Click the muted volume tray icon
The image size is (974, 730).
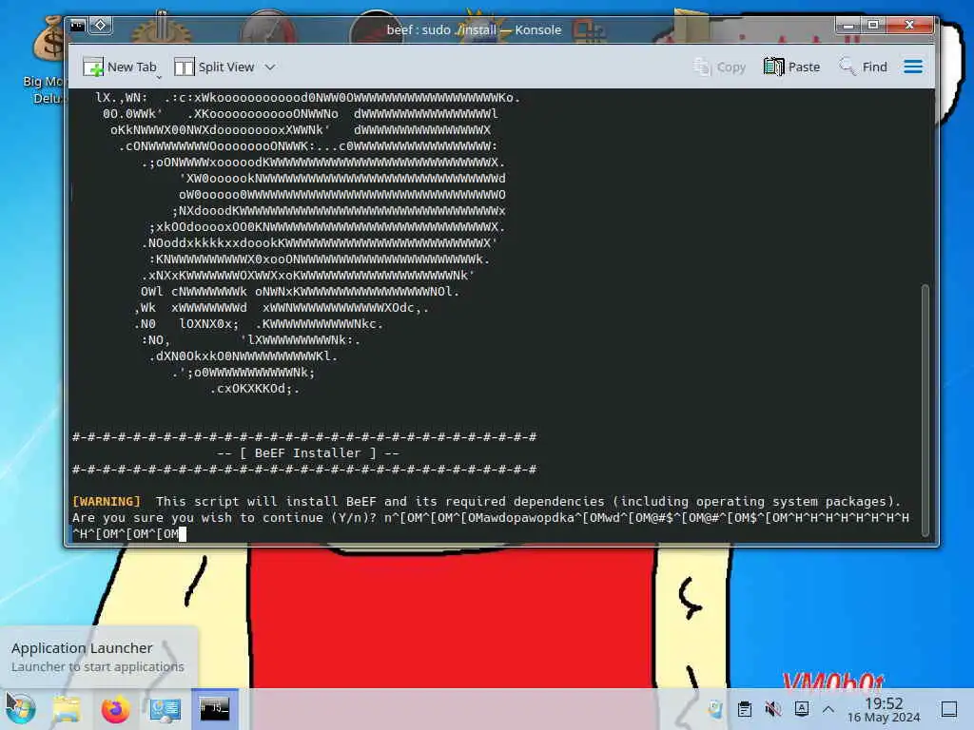pos(772,709)
